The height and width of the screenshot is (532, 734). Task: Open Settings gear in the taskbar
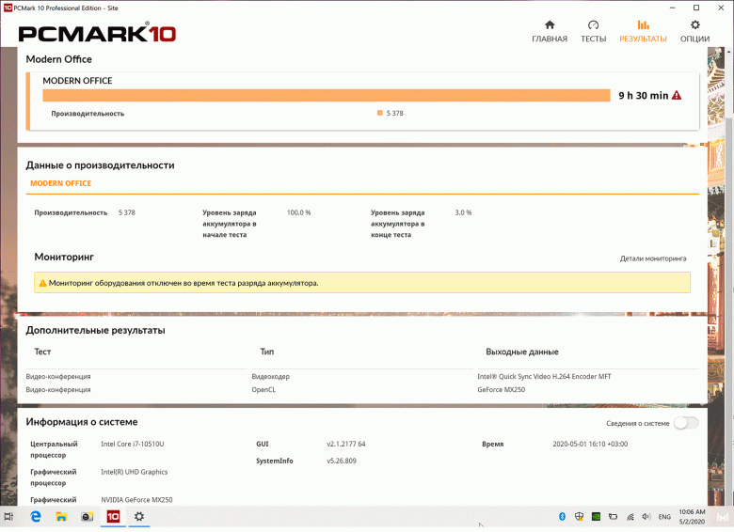(139, 517)
